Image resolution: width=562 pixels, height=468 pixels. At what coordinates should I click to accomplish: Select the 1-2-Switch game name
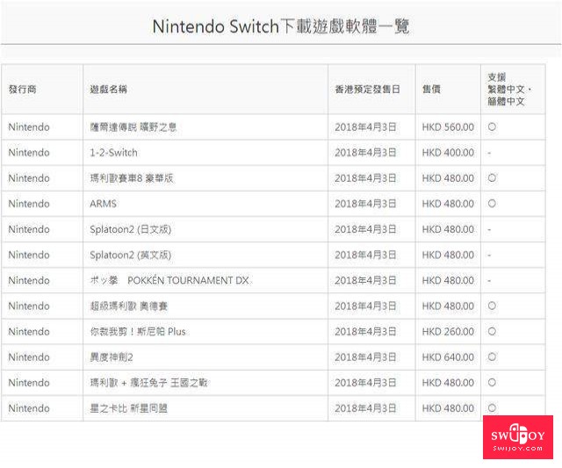point(113,153)
